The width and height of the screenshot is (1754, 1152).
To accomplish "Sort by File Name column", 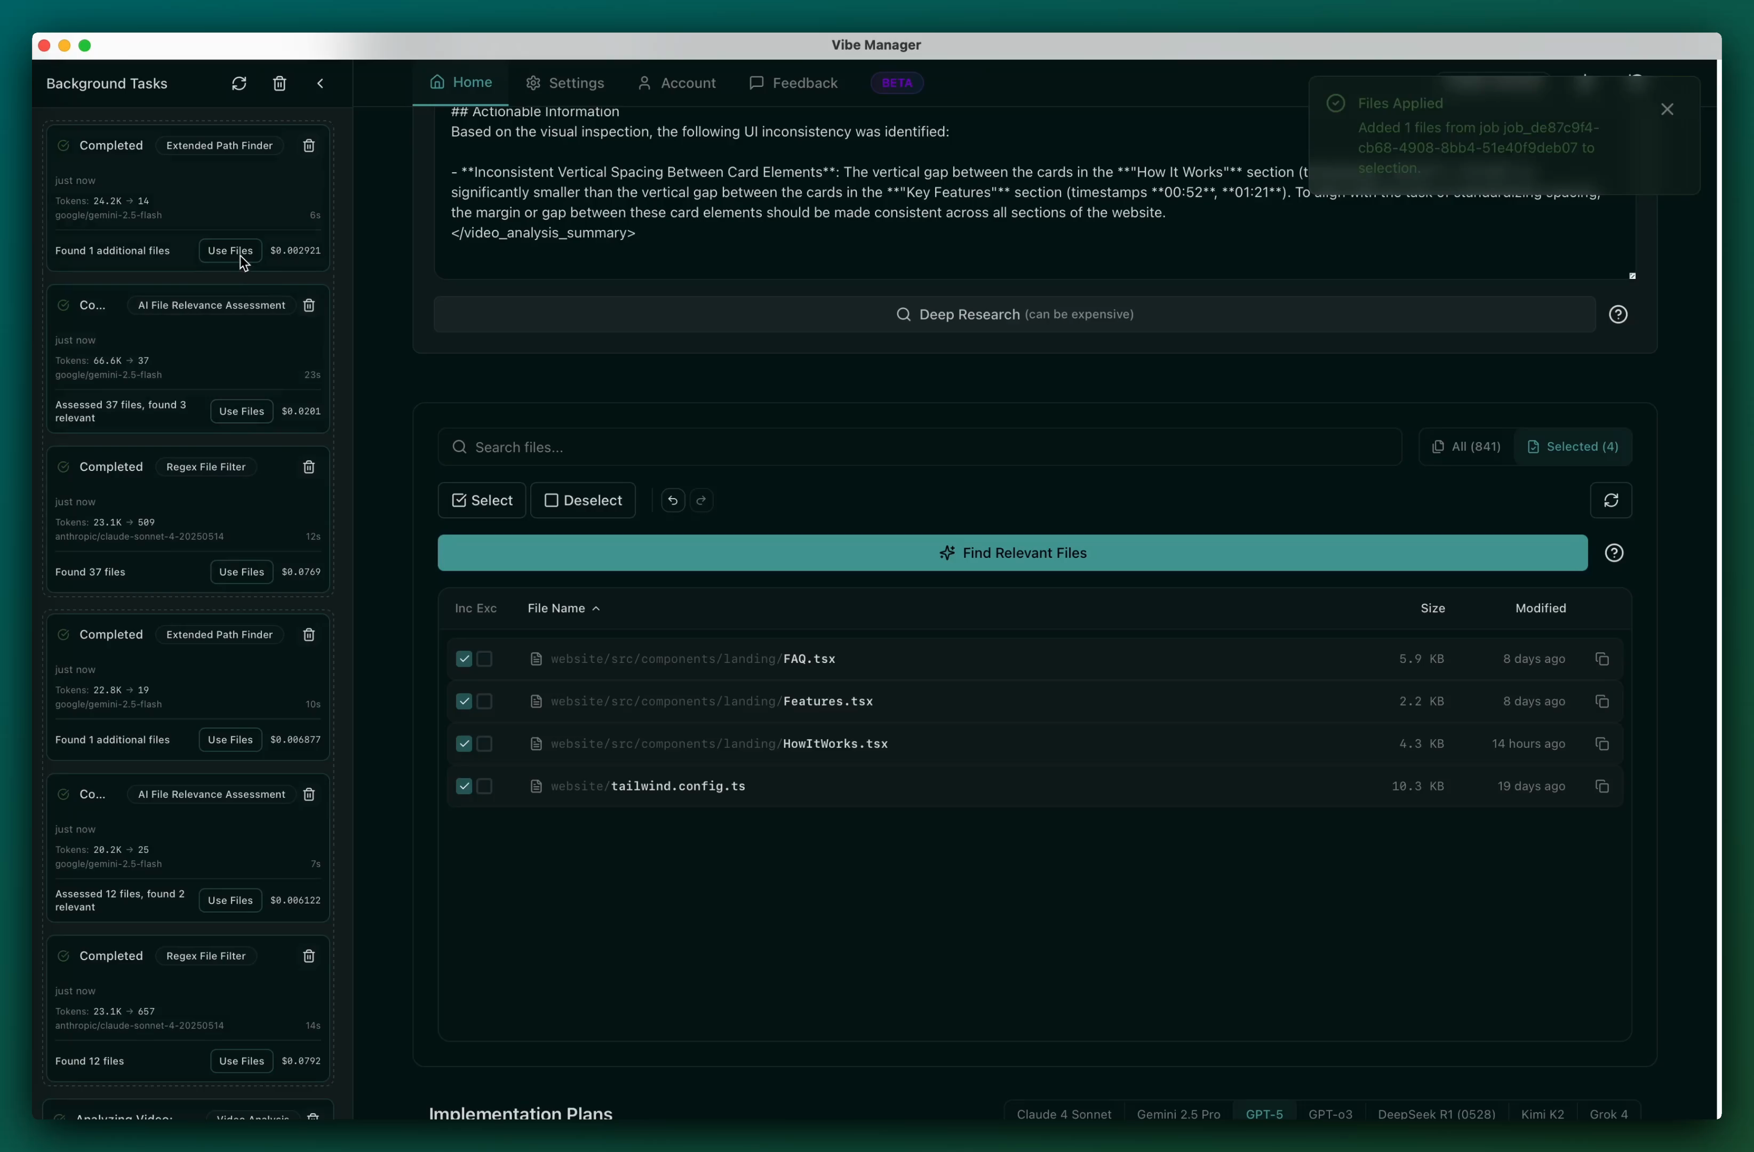I will coord(564,609).
